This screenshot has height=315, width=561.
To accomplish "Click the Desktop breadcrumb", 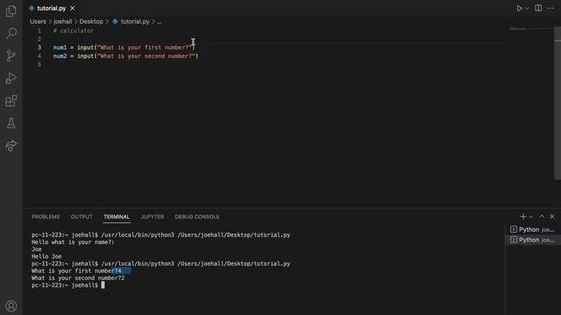I will click(91, 21).
